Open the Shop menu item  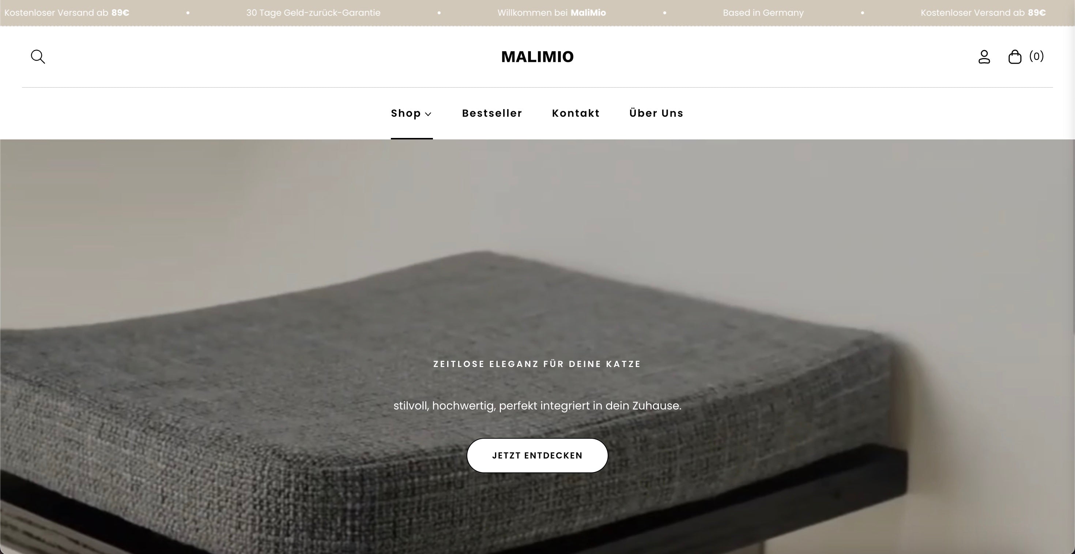406,113
